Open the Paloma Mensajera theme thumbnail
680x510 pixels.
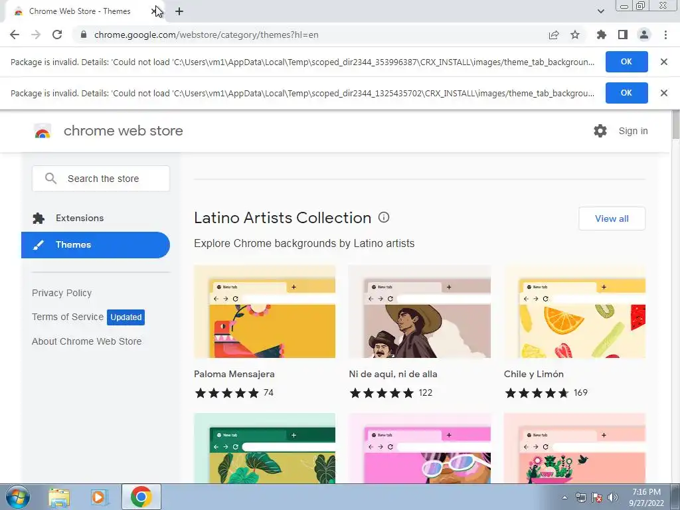pyautogui.click(x=264, y=311)
